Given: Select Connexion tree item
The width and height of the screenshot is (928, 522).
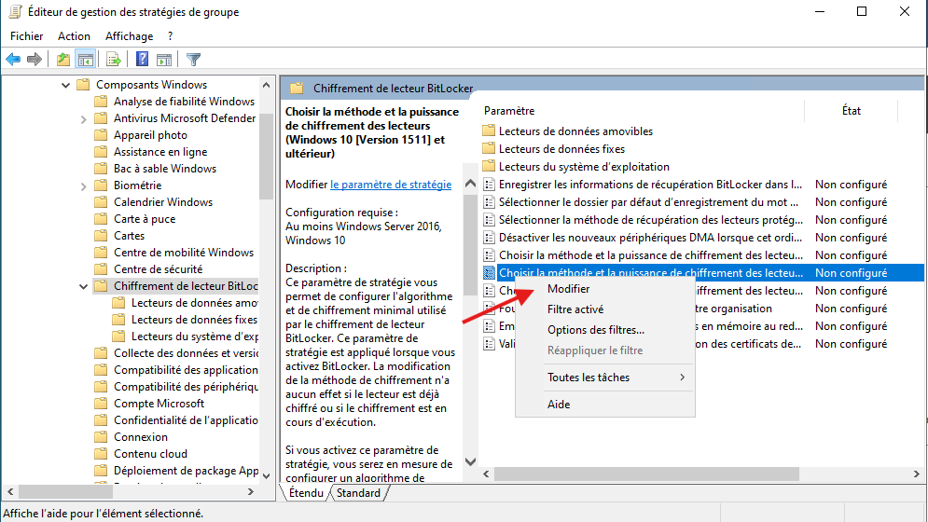Looking at the screenshot, I should click(x=141, y=437).
